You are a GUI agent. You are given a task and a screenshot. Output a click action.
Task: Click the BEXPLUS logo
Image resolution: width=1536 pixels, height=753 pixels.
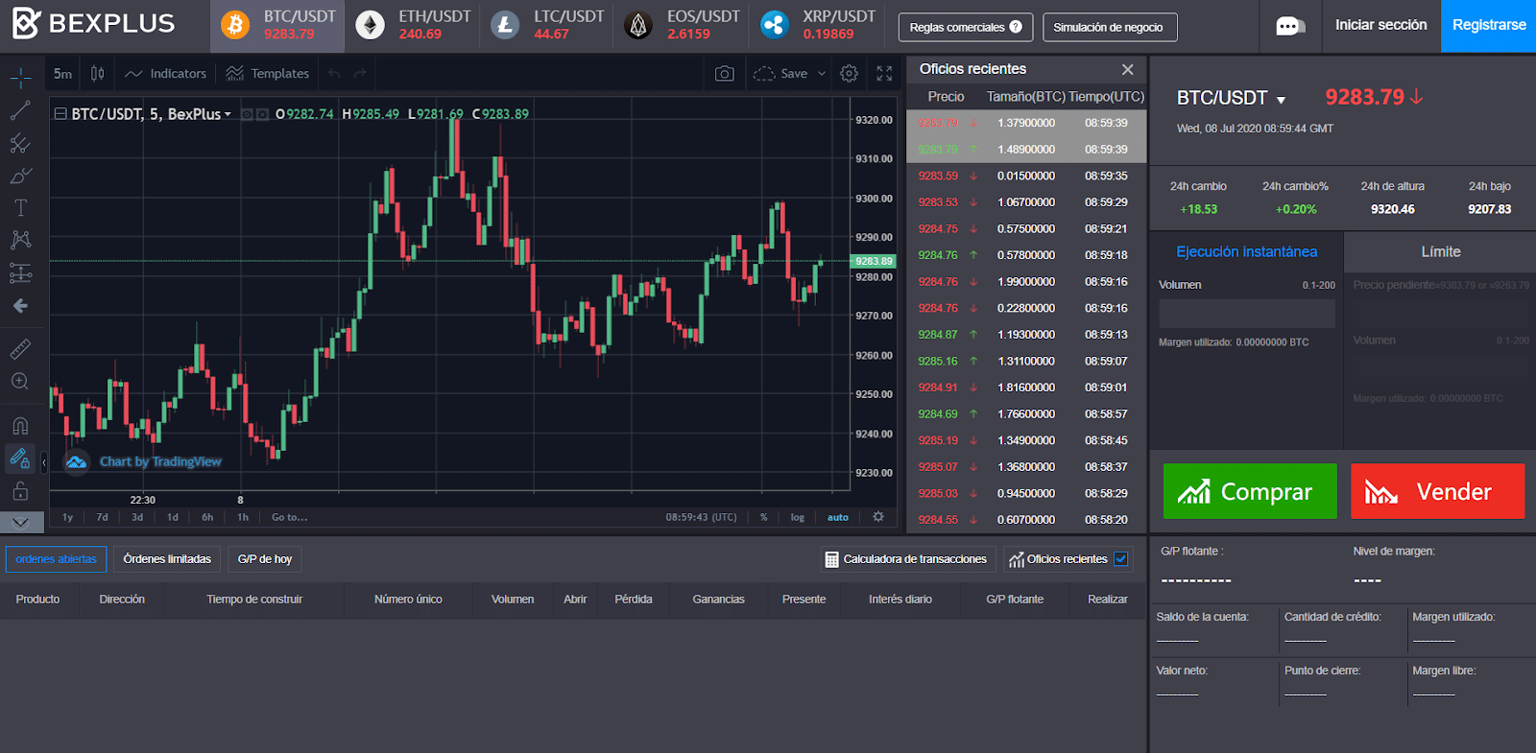(x=94, y=23)
